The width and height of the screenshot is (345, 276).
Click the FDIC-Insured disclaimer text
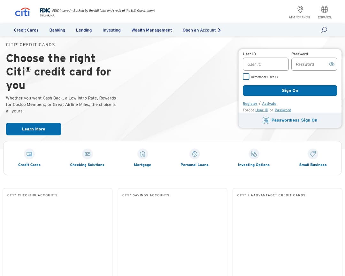[103, 11]
